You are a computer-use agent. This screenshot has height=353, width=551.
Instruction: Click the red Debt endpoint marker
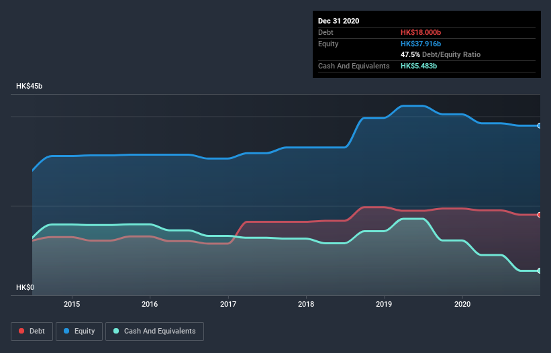click(540, 215)
